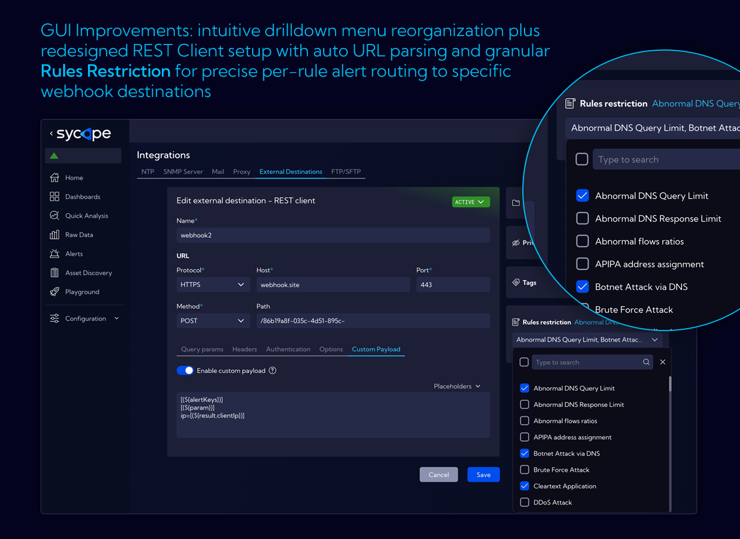Switch to the FTP/SFTP tab
Viewport: 740px width, 539px height.
[346, 171]
